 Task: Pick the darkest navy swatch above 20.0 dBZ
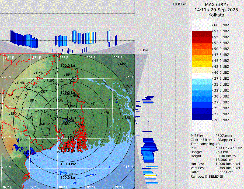tap(202, 117)
